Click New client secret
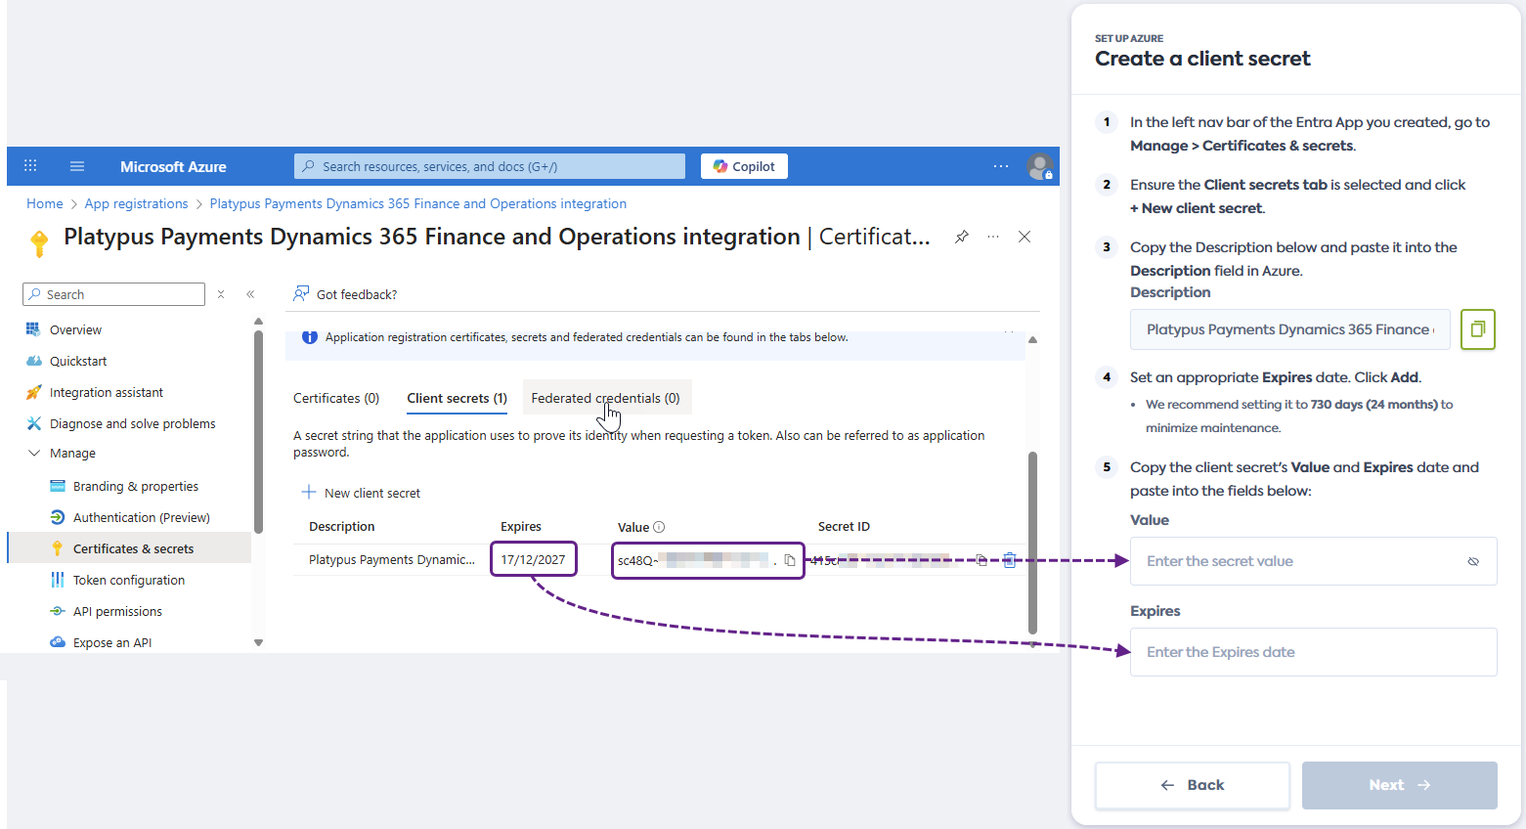This screenshot has width=1526, height=829. point(362,493)
